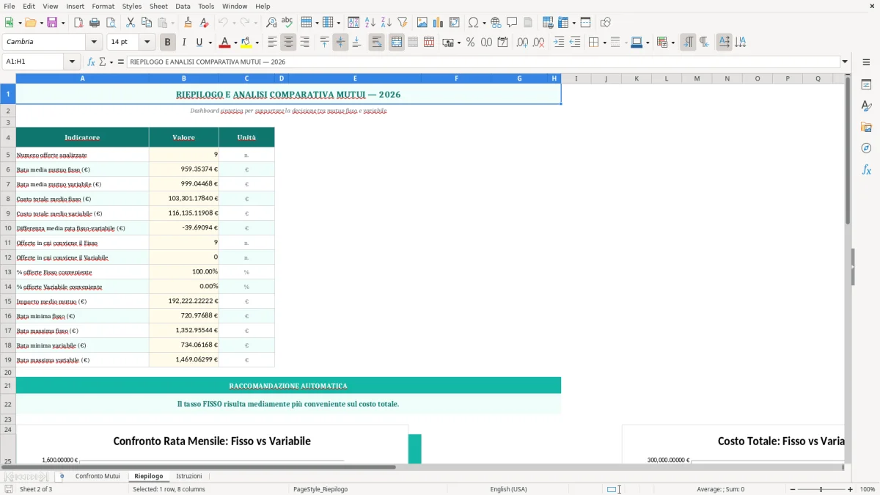Apply the yellow background color swatch
The image size is (880, 495).
point(246,43)
